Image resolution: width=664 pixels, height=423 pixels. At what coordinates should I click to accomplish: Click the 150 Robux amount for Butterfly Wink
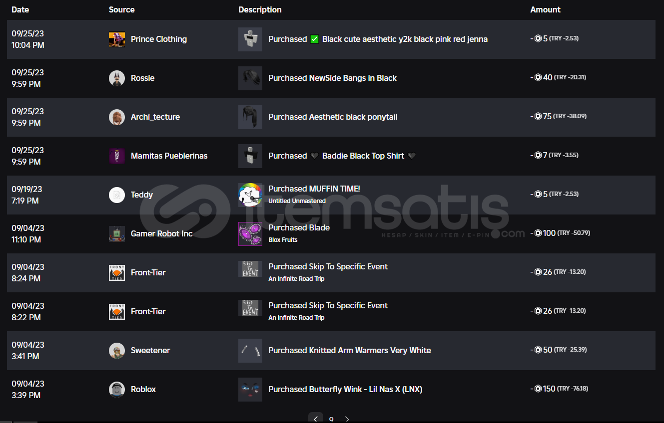click(x=559, y=389)
